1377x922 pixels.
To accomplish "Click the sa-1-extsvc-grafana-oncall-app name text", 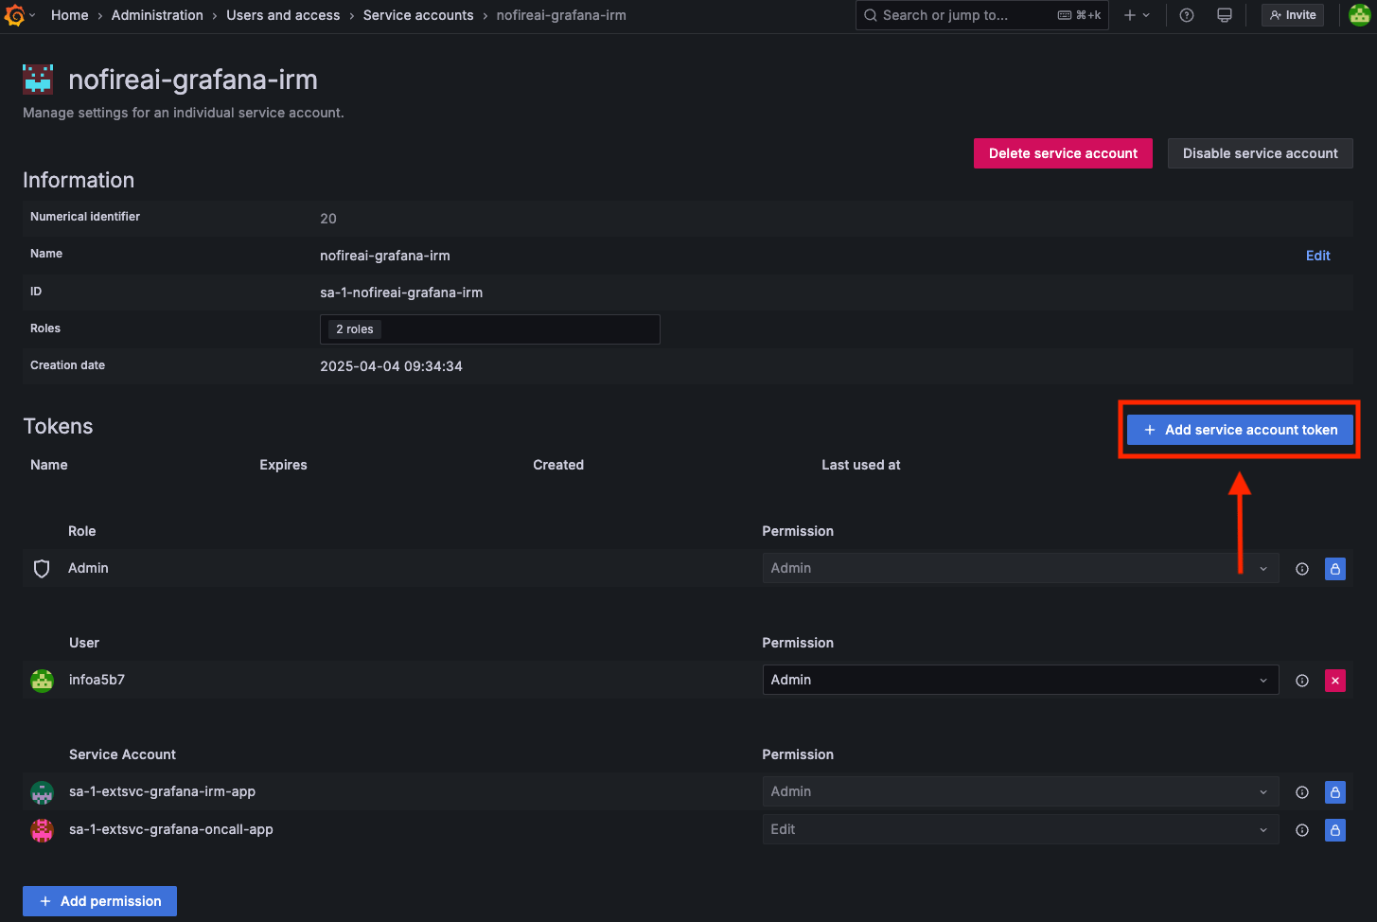I will [171, 829].
